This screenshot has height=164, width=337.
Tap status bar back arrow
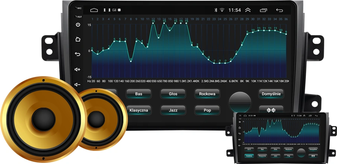pos(279,10)
